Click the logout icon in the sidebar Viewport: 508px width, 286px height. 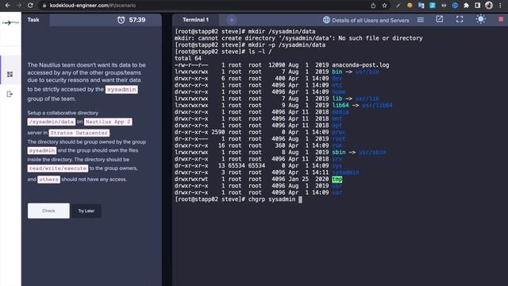click(x=10, y=94)
